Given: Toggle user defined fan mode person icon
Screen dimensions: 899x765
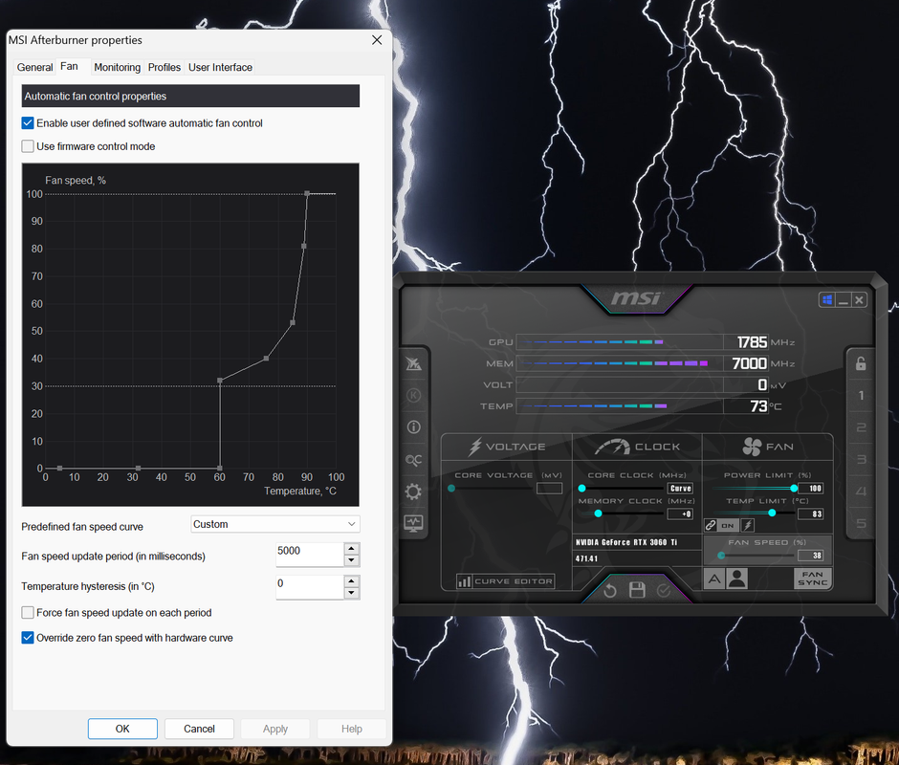Looking at the screenshot, I should click(736, 579).
